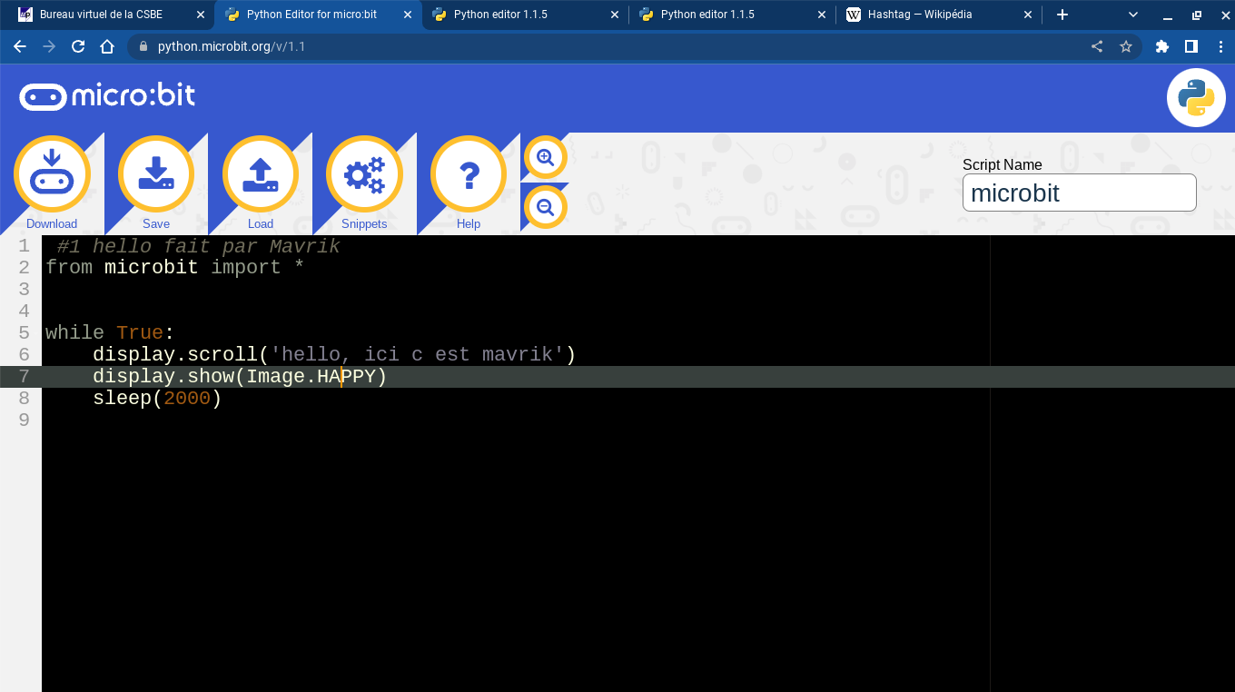Open the Snippets gears icon
The height and width of the screenshot is (692, 1235).
click(x=364, y=173)
